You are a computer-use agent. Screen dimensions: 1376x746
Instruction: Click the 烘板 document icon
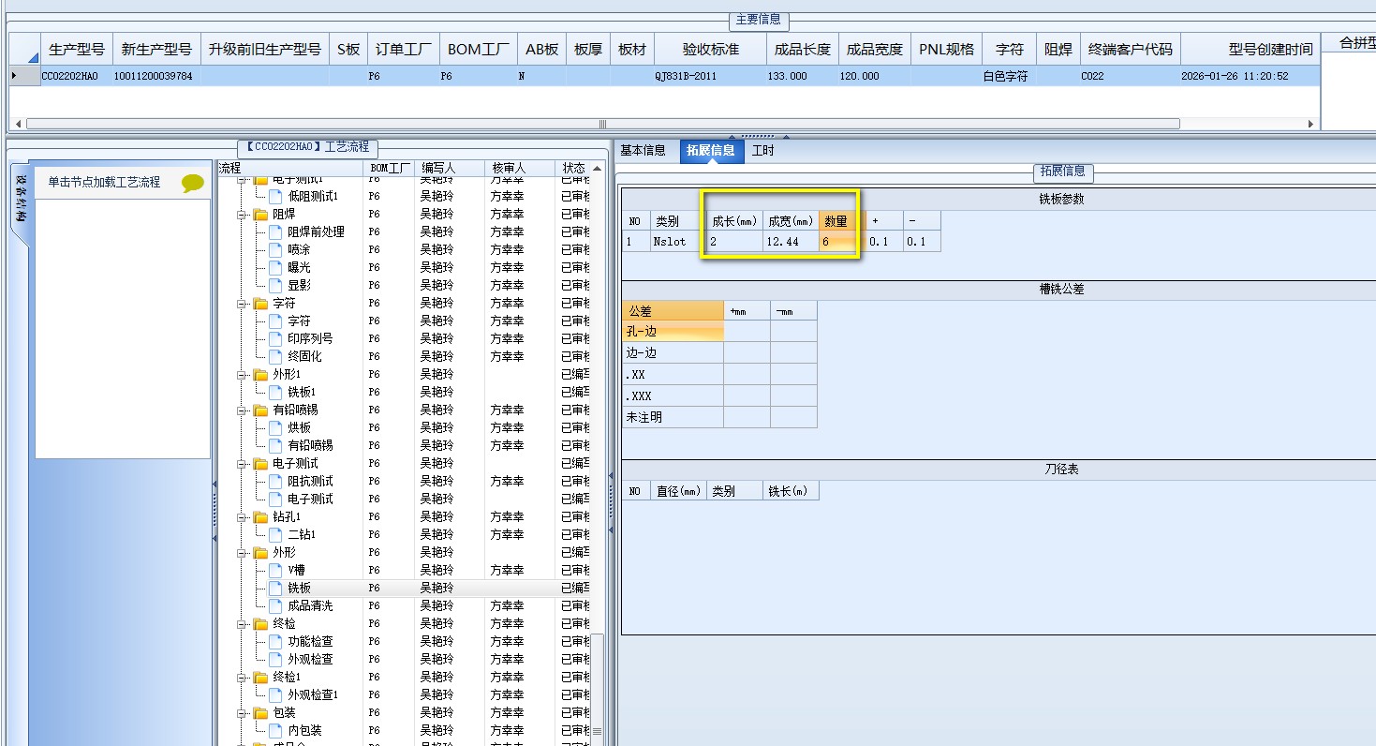click(x=275, y=428)
